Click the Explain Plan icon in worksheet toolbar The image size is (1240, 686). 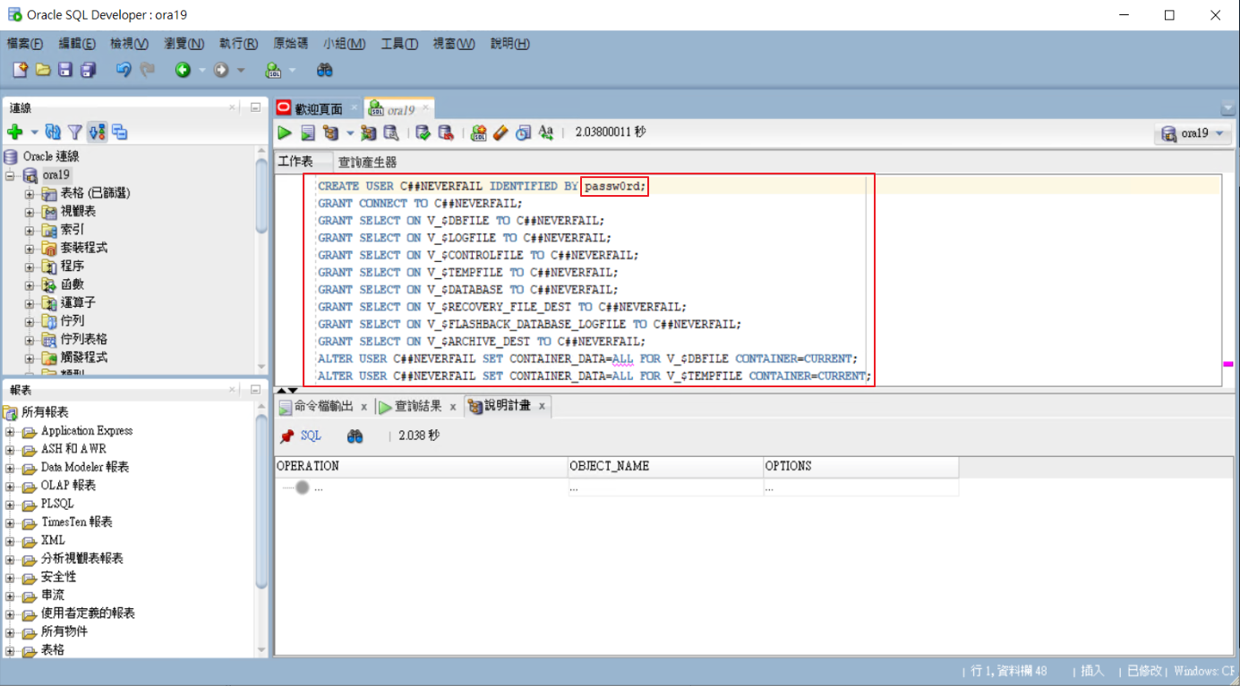330,132
